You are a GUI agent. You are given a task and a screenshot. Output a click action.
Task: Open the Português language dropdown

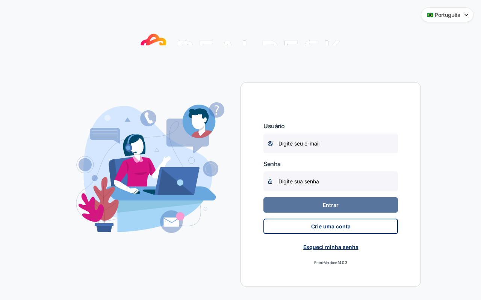pos(447,15)
